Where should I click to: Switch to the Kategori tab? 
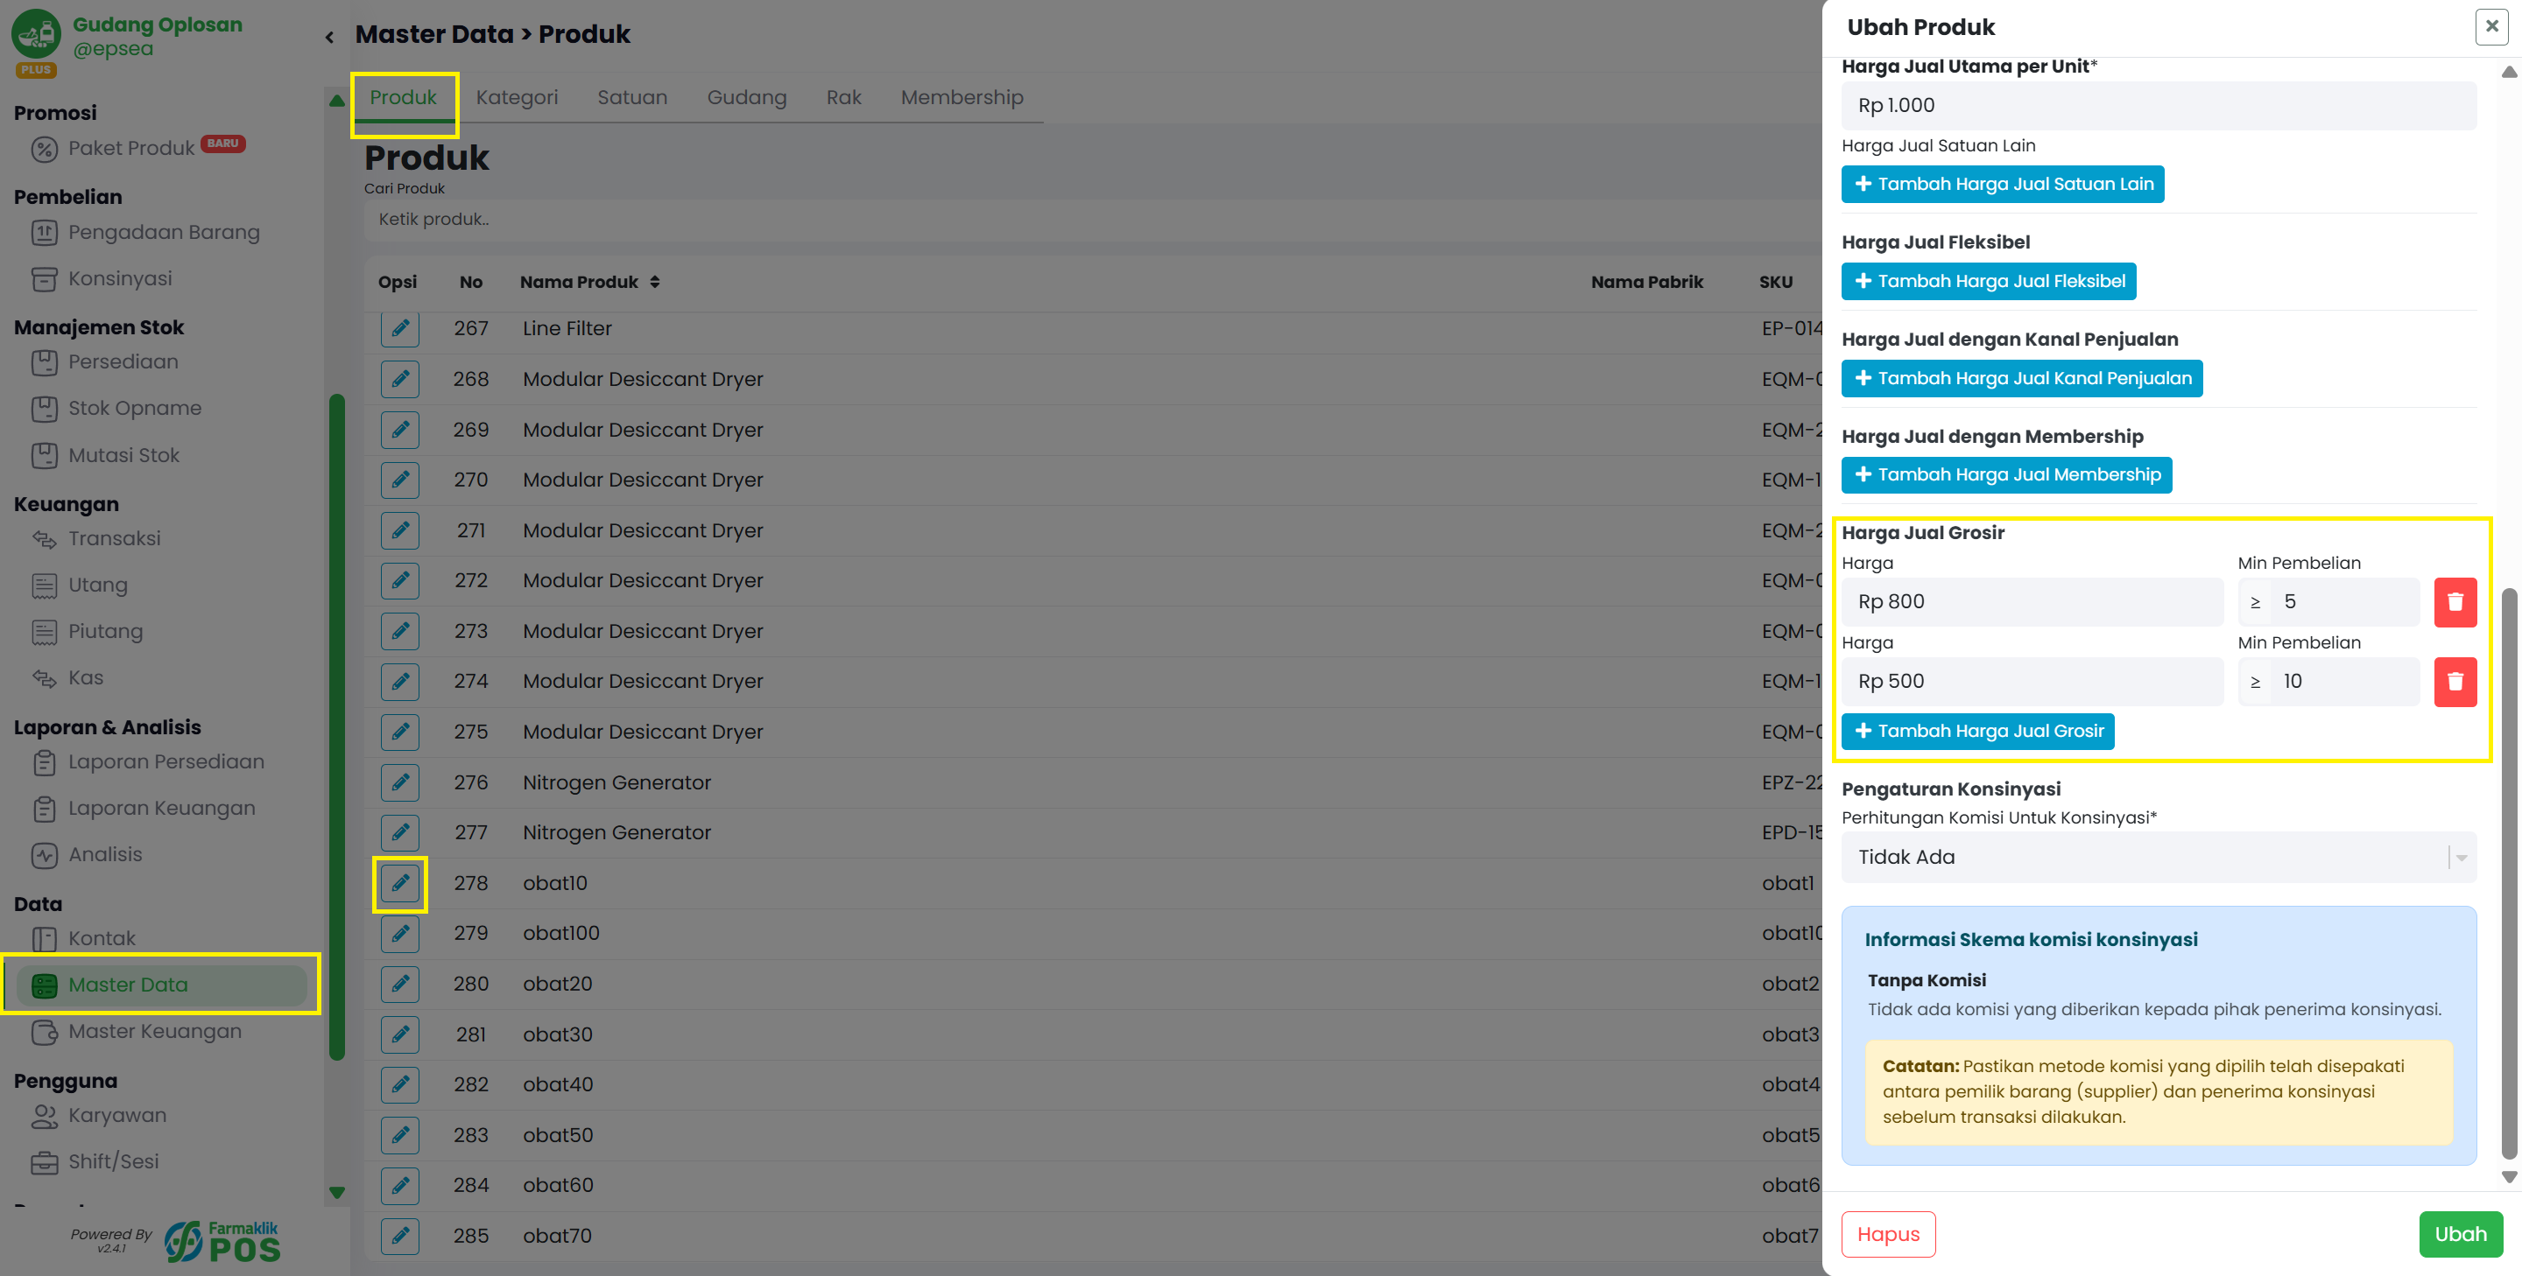[x=516, y=98]
